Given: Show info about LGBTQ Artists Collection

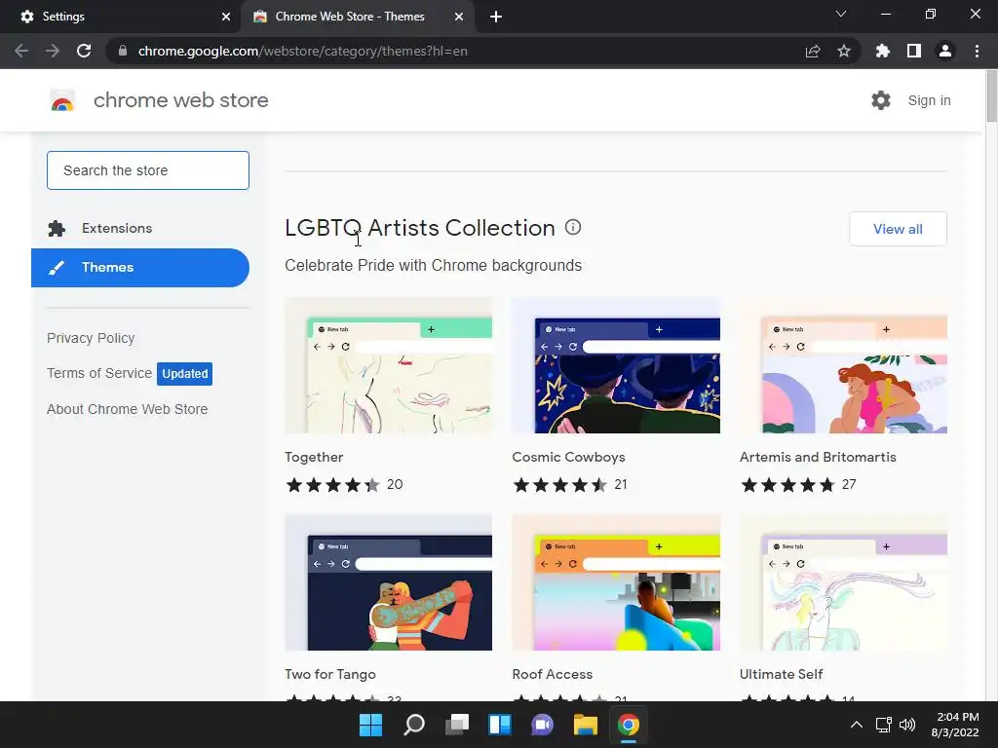Looking at the screenshot, I should 573,227.
